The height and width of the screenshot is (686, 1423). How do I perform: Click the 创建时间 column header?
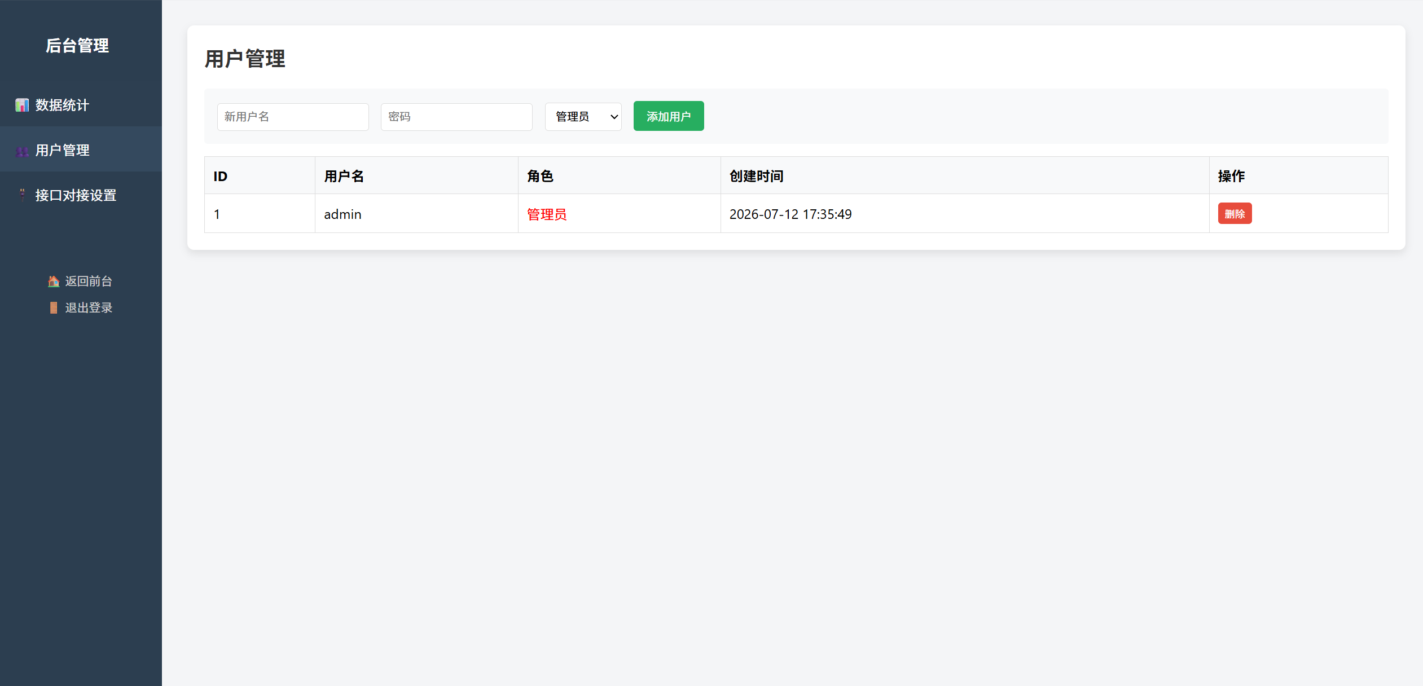click(965, 176)
